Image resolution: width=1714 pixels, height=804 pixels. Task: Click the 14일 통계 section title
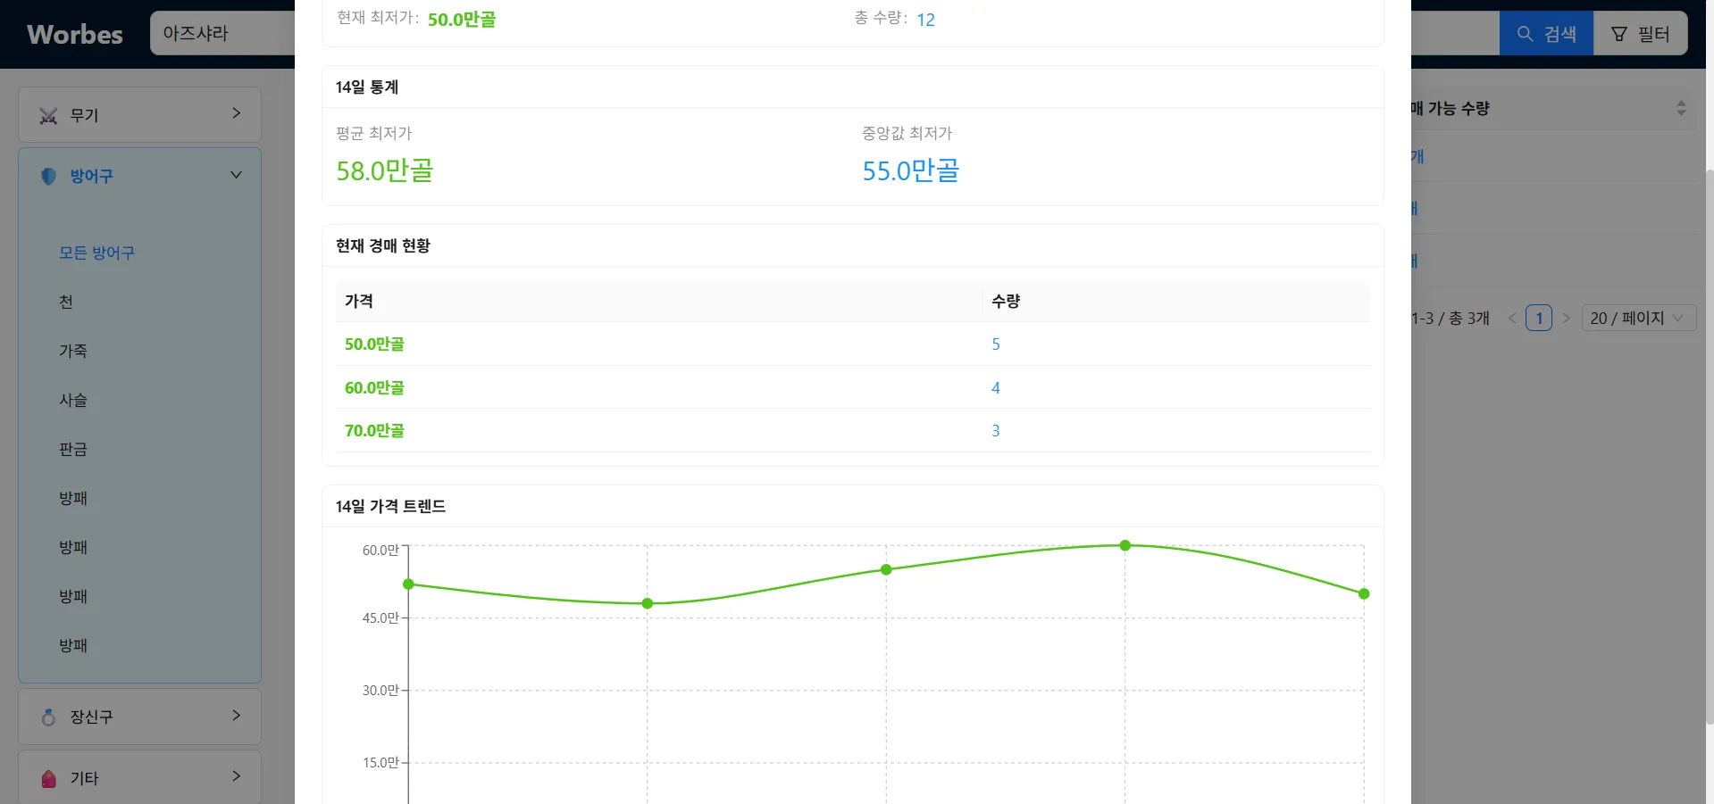pyautogui.click(x=367, y=87)
